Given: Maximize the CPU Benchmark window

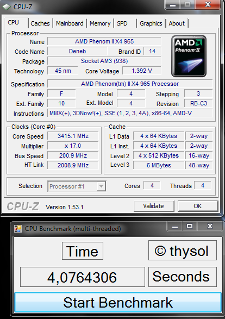Looking at the screenshot, I should pyautogui.click(x=190, y=226).
